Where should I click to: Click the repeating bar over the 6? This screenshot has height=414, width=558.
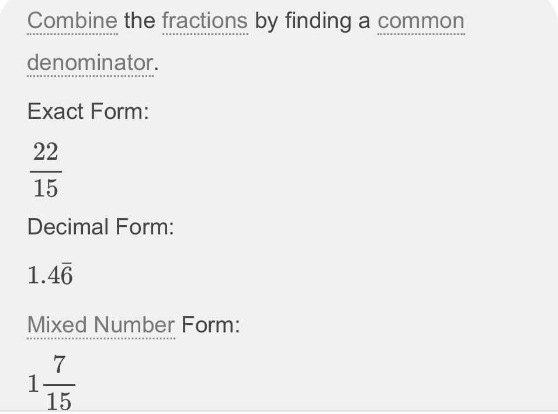(67, 264)
